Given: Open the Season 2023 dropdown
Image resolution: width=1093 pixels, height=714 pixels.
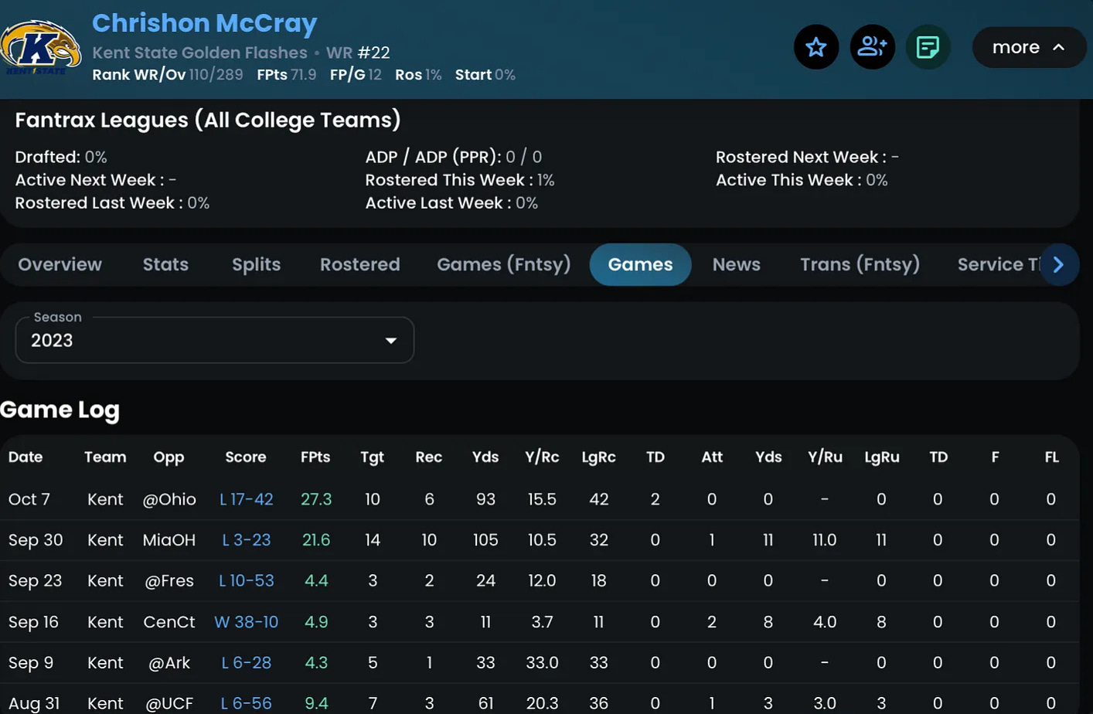Looking at the screenshot, I should click(215, 340).
